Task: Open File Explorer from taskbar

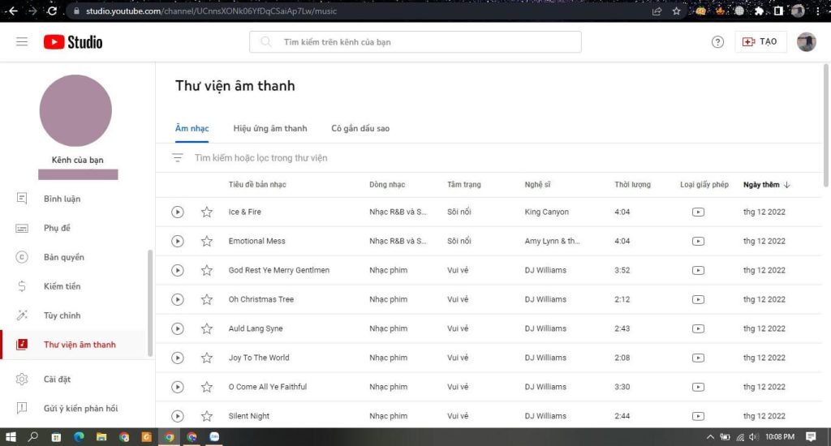Action: point(101,437)
